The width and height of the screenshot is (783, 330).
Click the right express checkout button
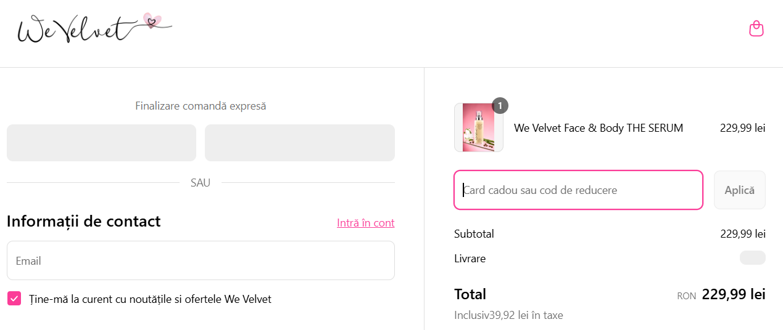click(299, 143)
